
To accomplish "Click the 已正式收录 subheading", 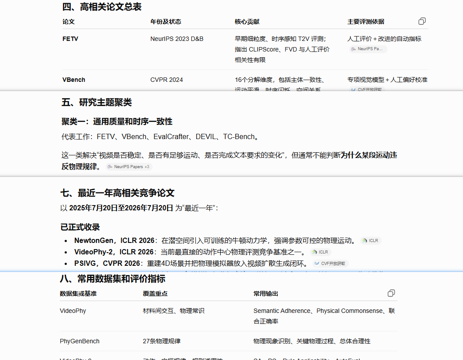I will (80, 227).
